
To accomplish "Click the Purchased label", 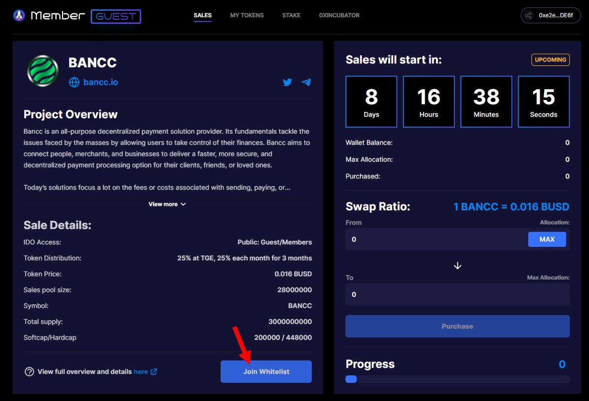I will 363,176.
